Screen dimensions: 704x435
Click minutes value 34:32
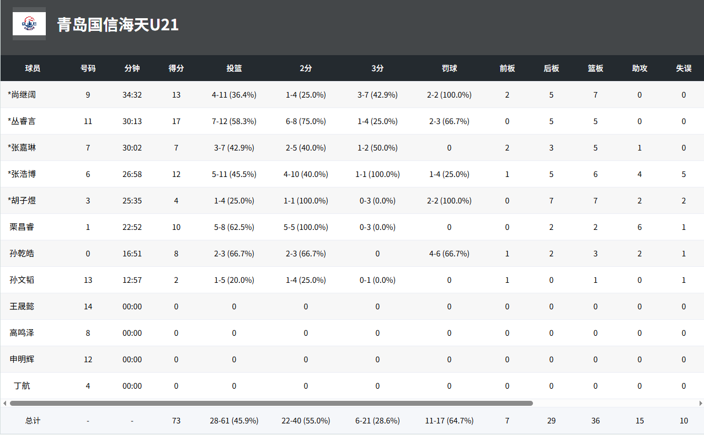[x=132, y=95]
